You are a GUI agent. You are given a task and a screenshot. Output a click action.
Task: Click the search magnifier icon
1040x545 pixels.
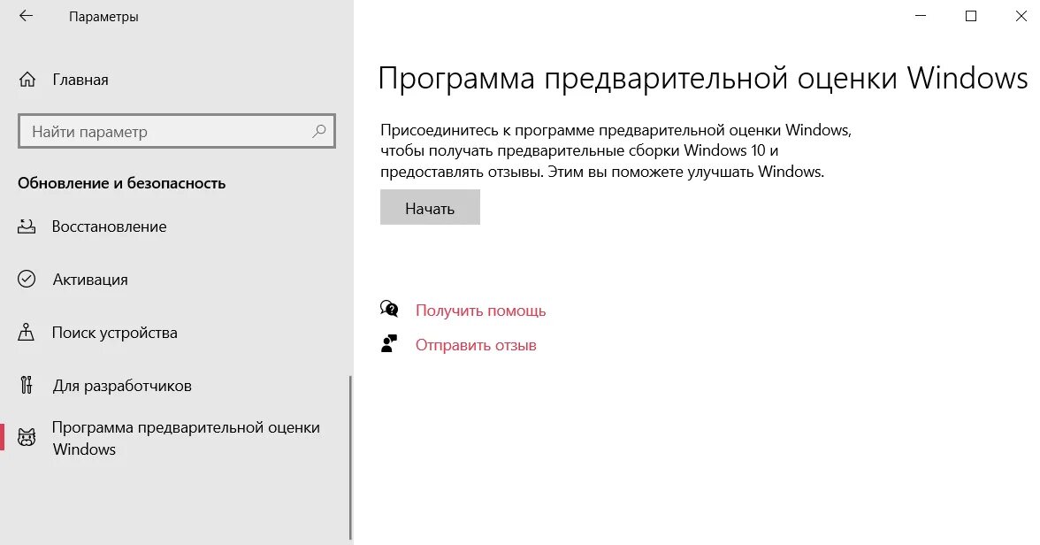click(319, 131)
